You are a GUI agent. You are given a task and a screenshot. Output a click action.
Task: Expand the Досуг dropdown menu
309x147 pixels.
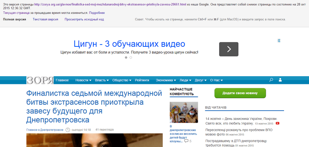(x=200, y=80)
